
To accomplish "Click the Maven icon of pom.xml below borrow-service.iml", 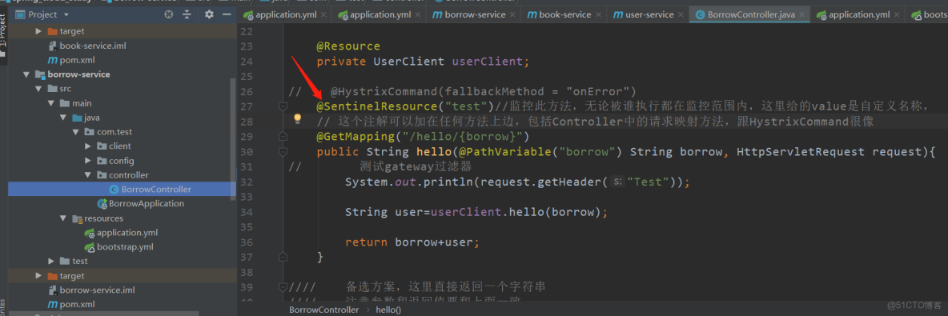I will (x=53, y=304).
